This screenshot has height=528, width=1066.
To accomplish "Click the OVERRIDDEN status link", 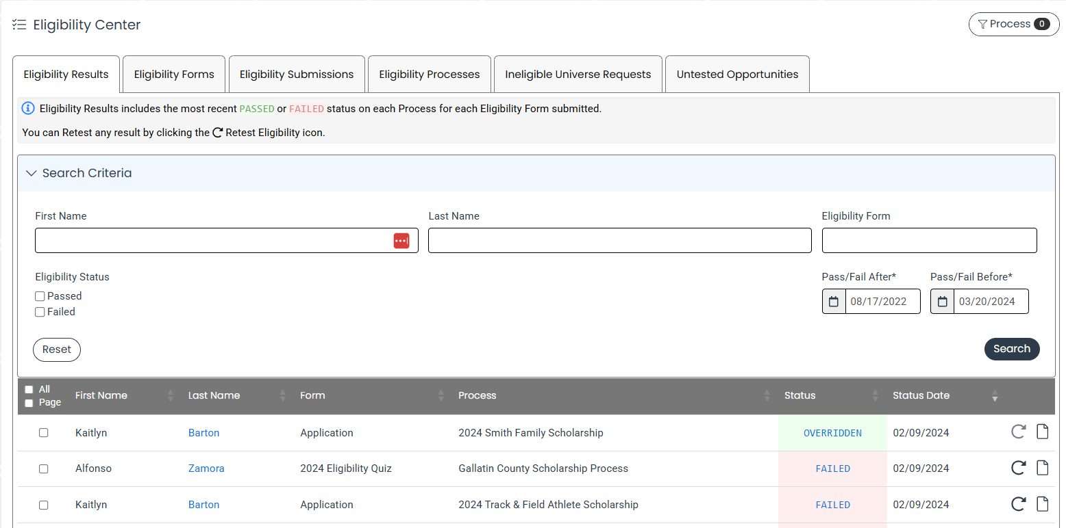I will pos(832,433).
